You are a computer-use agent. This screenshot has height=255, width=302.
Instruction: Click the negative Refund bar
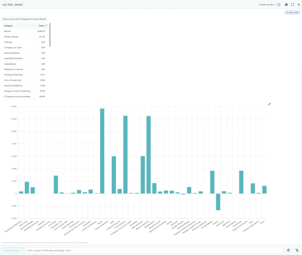click(218, 202)
